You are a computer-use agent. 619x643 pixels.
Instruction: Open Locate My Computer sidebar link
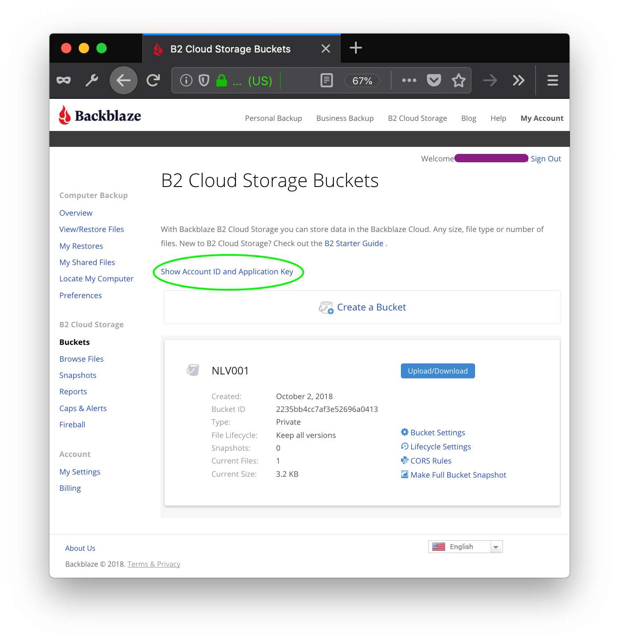pyautogui.click(x=96, y=279)
